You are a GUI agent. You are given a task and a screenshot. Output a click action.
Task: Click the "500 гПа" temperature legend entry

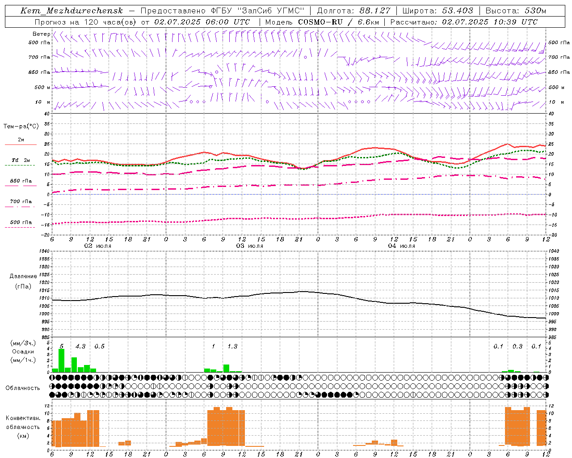21,222
